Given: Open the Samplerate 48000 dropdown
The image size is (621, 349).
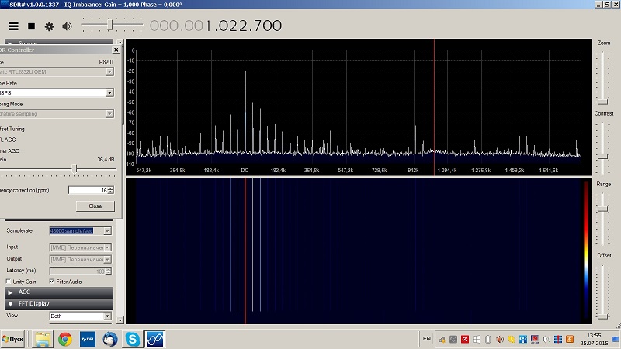Looking at the screenshot, I should pos(107,231).
